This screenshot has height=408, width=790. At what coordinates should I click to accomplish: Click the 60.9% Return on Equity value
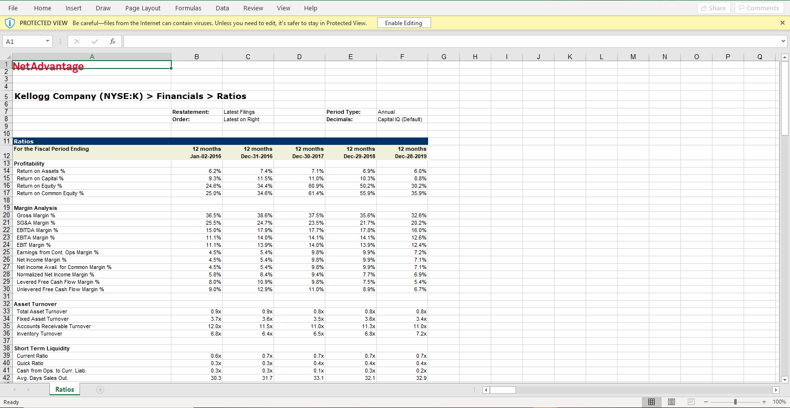pos(316,186)
